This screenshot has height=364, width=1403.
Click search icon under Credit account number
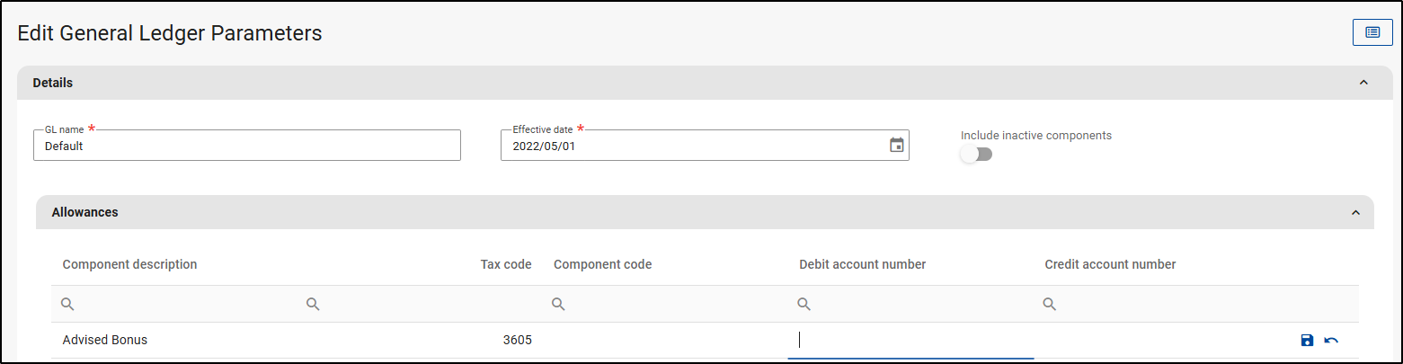pyautogui.click(x=1049, y=305)
